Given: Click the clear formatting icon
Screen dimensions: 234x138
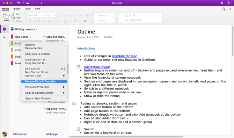Looking at the screenshot, I should point(87,15).
